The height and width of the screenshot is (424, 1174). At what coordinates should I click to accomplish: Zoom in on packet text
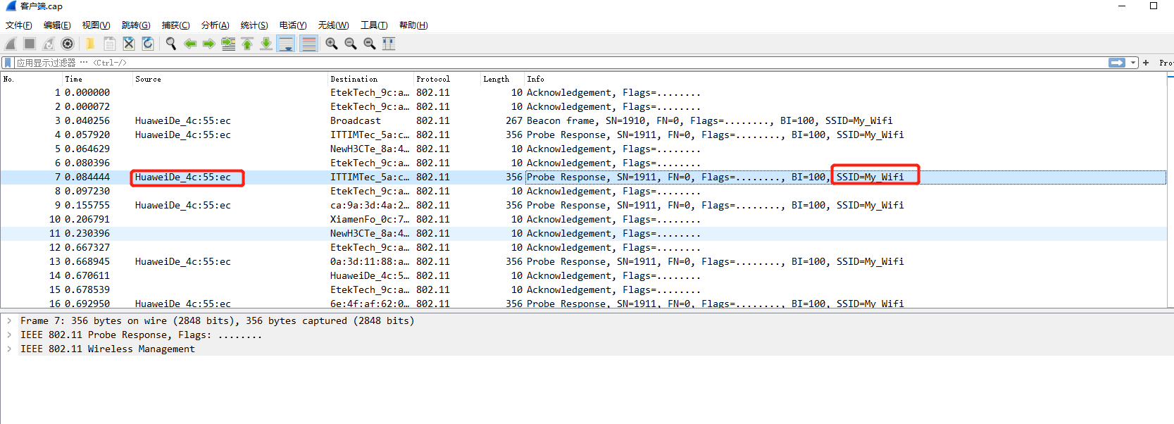331,44
